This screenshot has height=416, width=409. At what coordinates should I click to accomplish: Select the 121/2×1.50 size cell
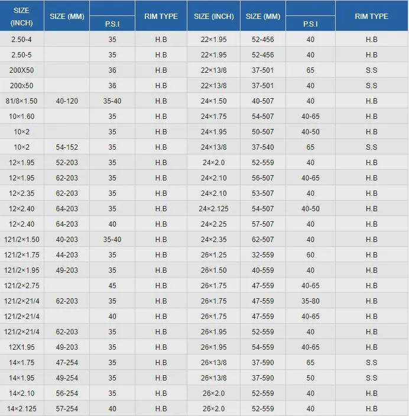[22, 240]
